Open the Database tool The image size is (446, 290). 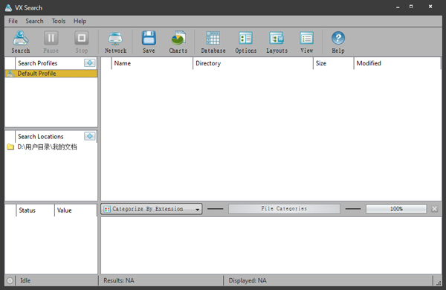click(213, 42)
